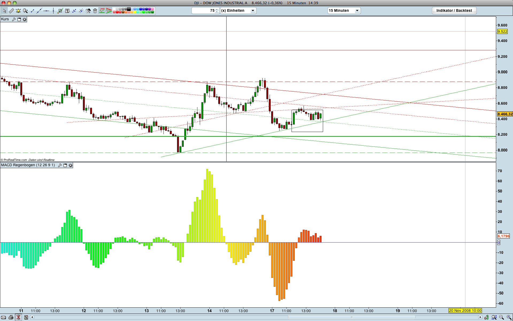The image size is (513, 321).
Task: Select the parallel channel lines tool
Action: (81, 11)
